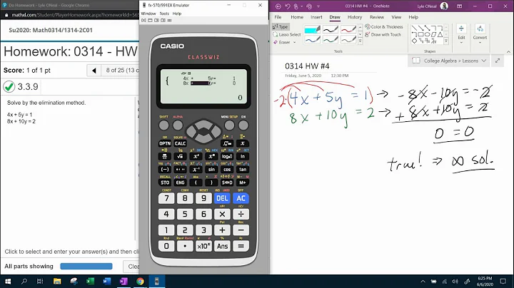Open emulator Tools menu
514x288 pixels.
click(x=164, y=14)
